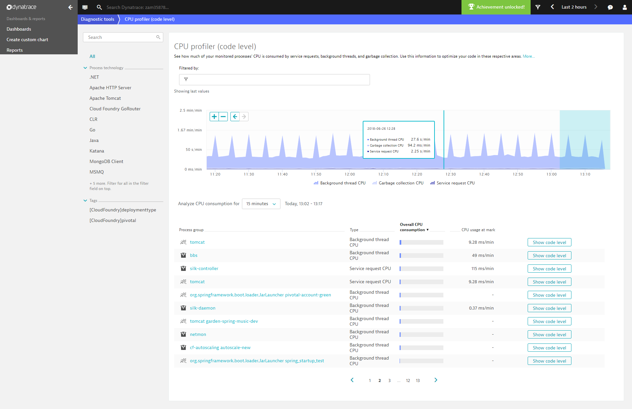632x409 pixels.
Task: Collapse the Tags section
Action: 85,201
